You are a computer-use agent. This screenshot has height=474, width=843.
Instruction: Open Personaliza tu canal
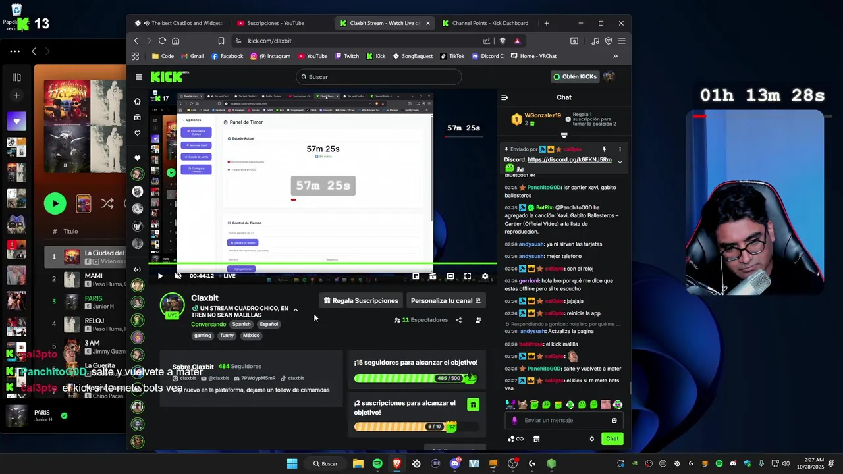(x=446, y=301)
